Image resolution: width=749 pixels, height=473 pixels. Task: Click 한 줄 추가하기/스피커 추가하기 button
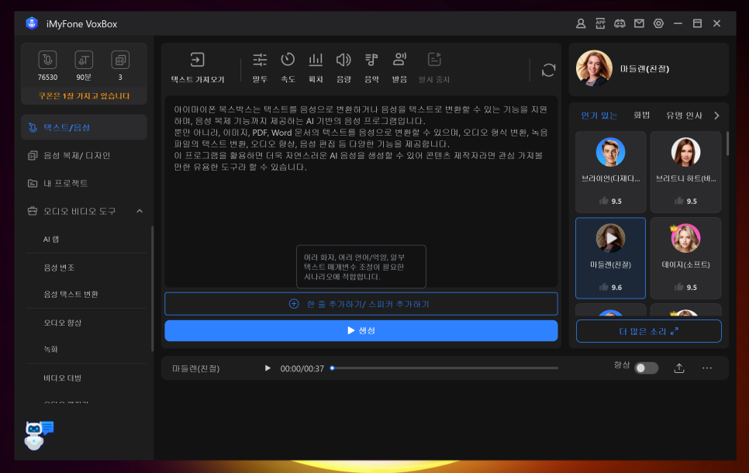(361, 304)
